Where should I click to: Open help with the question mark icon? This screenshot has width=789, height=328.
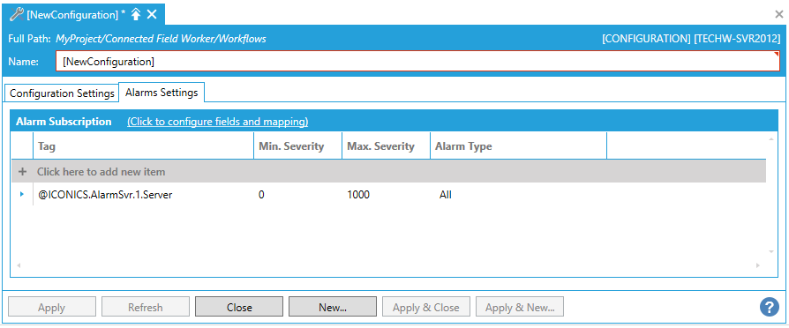[x=770, y=307]
